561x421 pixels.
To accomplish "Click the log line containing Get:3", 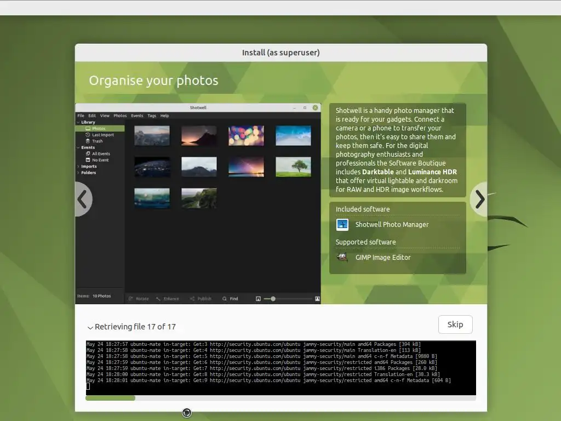I will coord(254,344).
